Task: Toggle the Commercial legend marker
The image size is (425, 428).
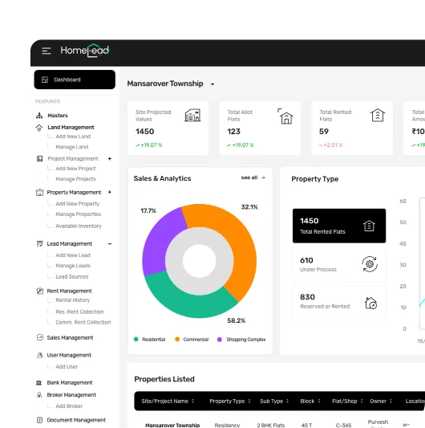Action: tap(177, 340)
